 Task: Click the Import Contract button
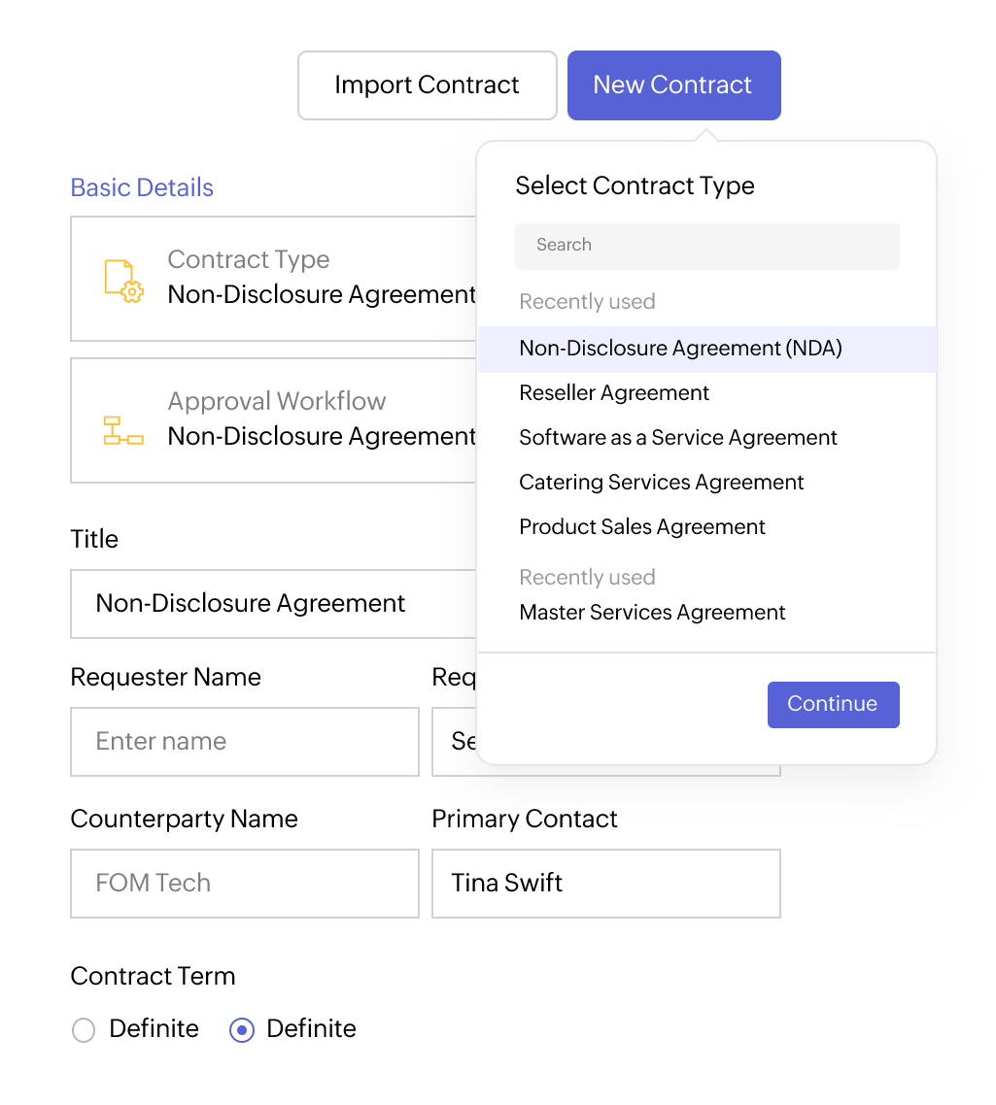[427, 85]
